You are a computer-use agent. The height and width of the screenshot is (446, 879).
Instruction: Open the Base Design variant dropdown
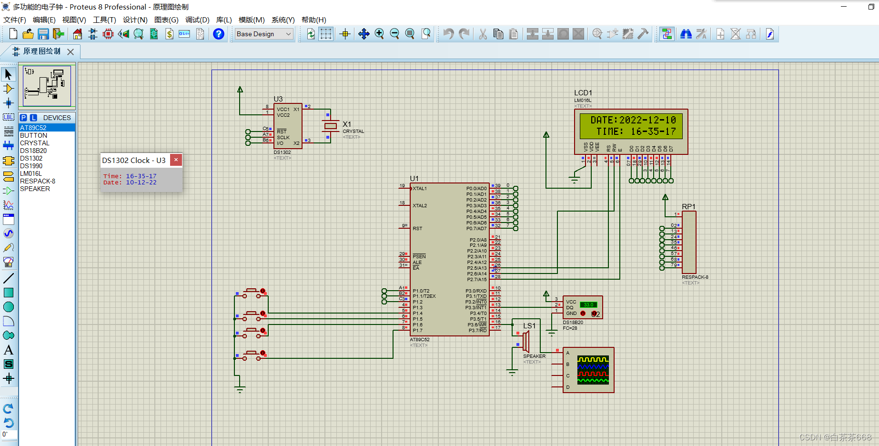pyautogui.click(x=264, y=34)
